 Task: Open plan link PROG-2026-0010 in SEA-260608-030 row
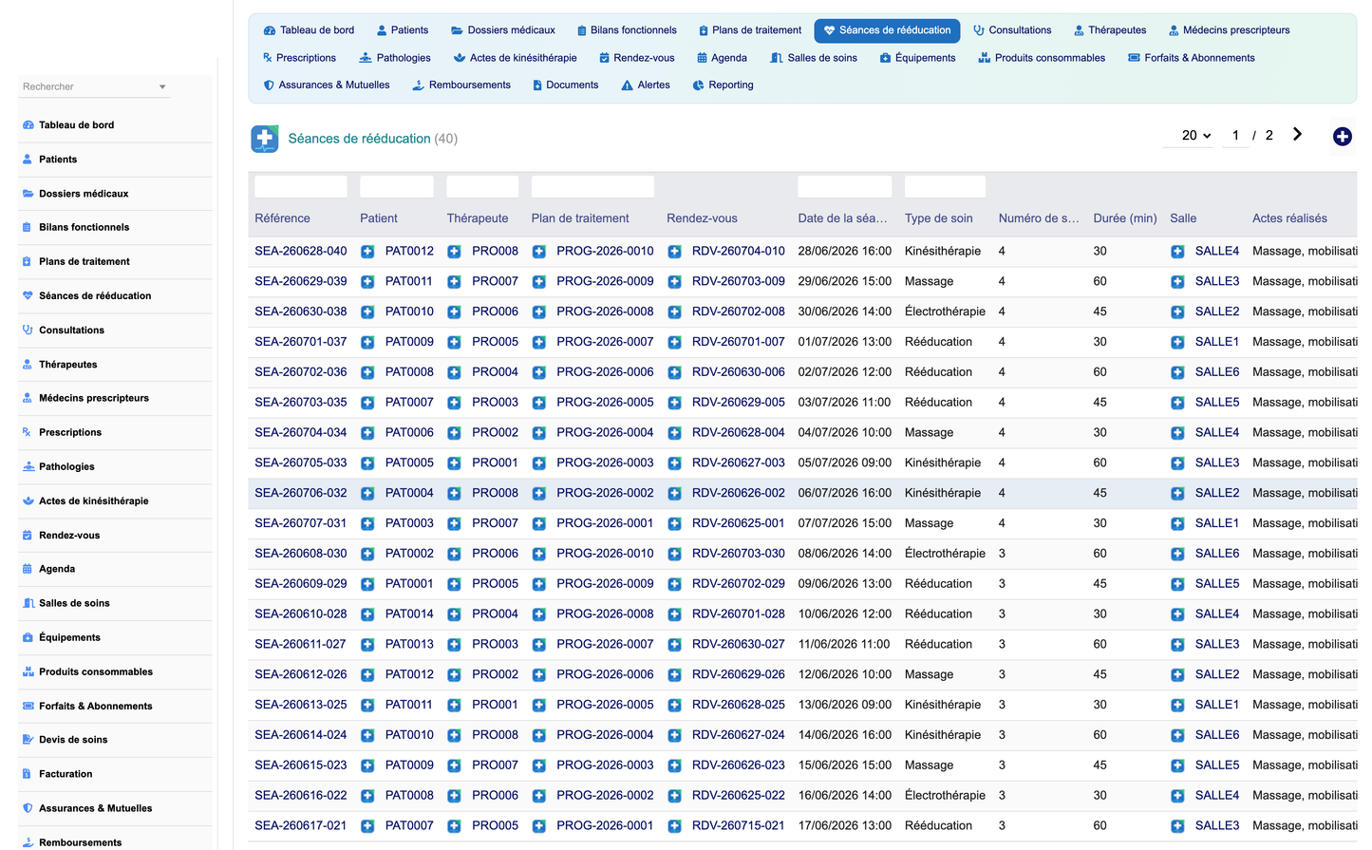click(x=605, y=554)
